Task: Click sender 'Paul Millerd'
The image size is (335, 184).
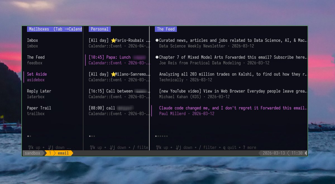Action: pos(172,114)
